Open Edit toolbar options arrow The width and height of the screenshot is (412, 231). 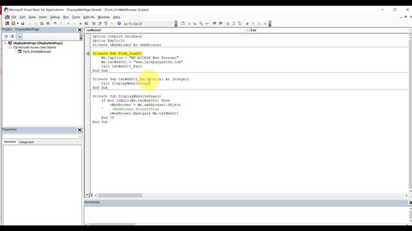pos(270,24)
